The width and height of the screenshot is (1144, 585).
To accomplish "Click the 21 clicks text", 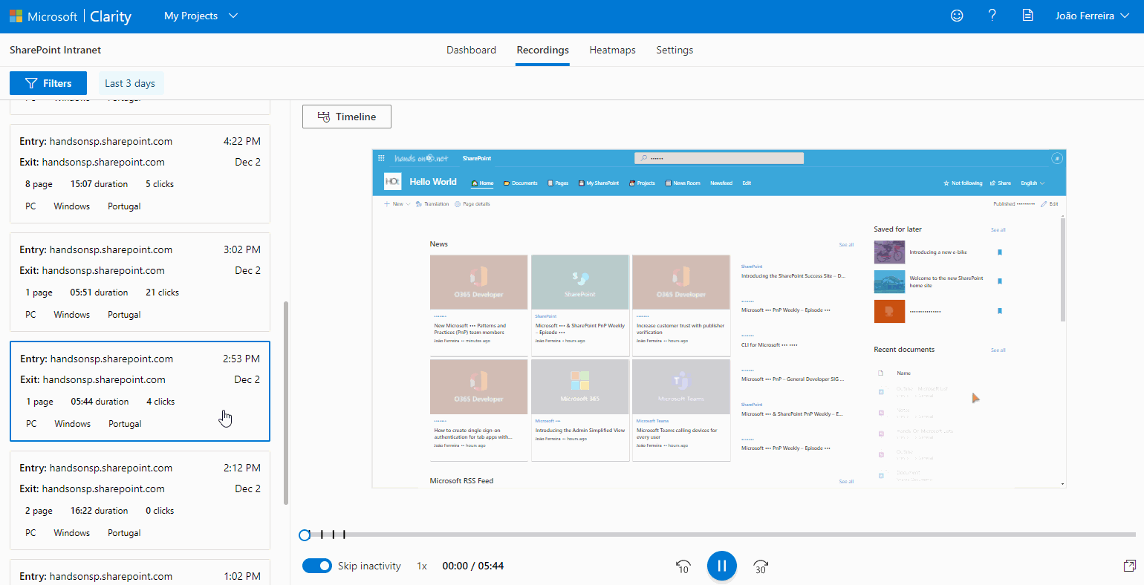I will pos(162,292).
